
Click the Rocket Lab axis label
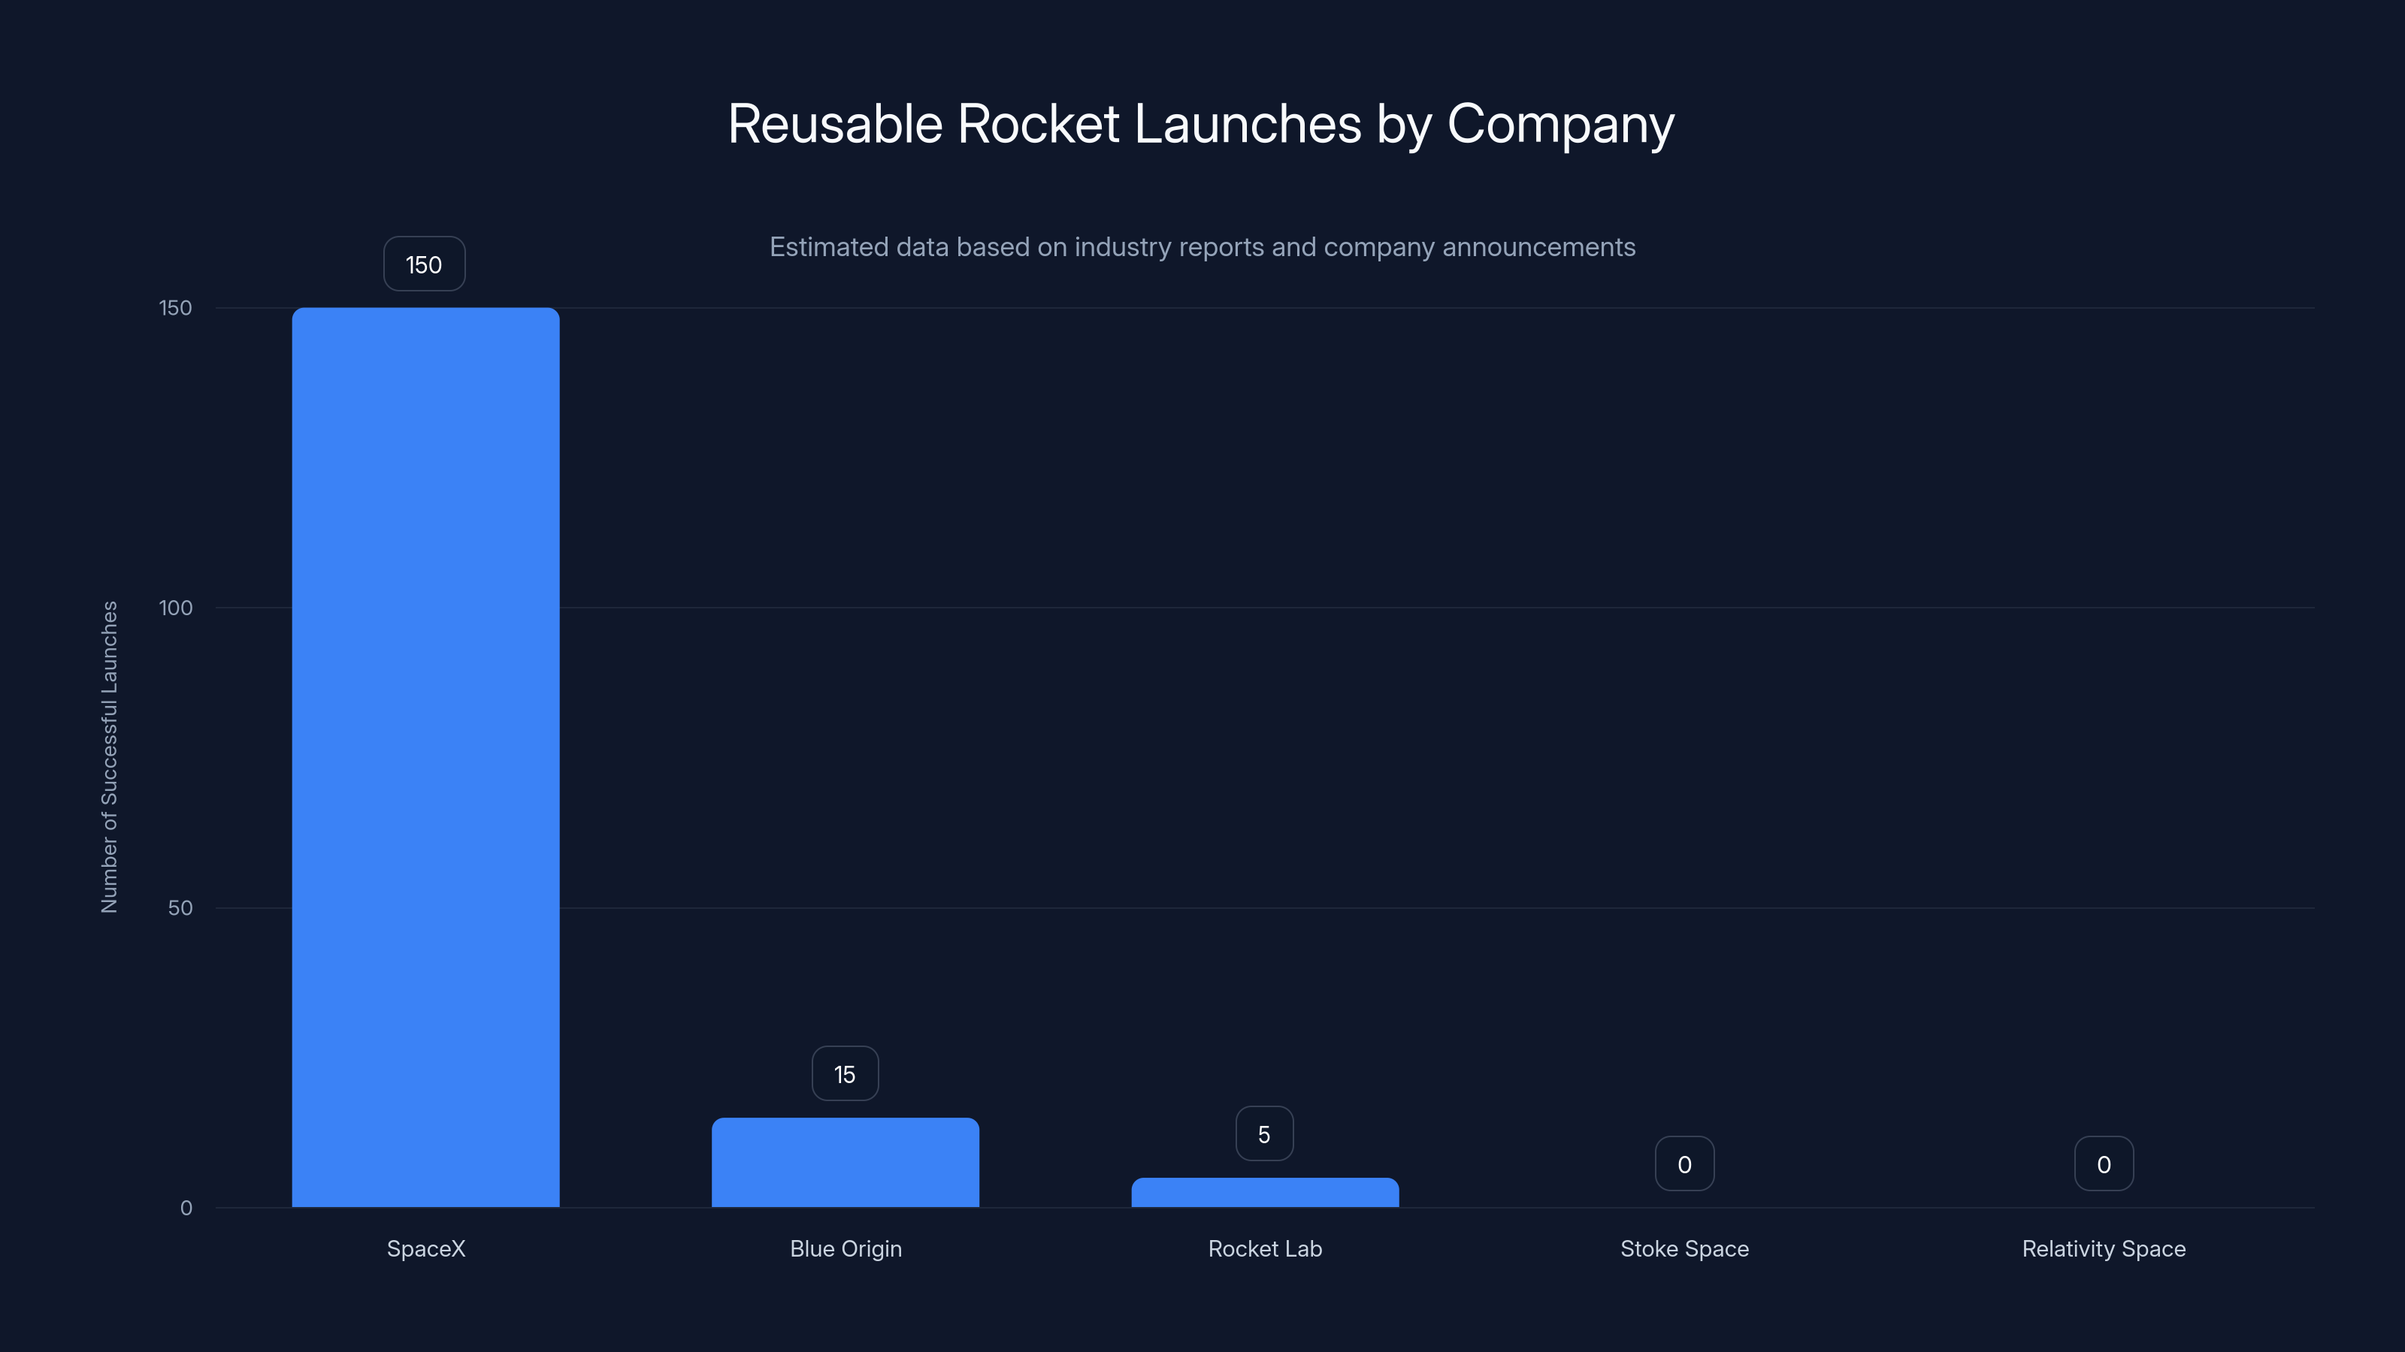click(x=1265, y=1248)
